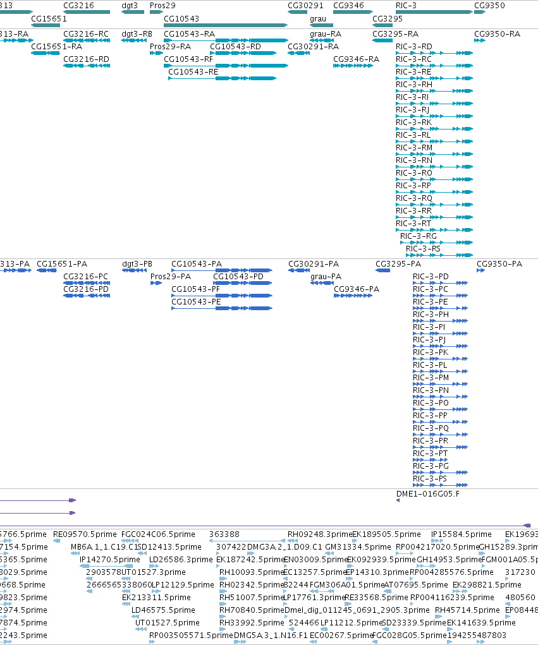Viewport: 538px width, 645px height.
Task: Click transcript Pros29-RA
Action: point(171,47)
